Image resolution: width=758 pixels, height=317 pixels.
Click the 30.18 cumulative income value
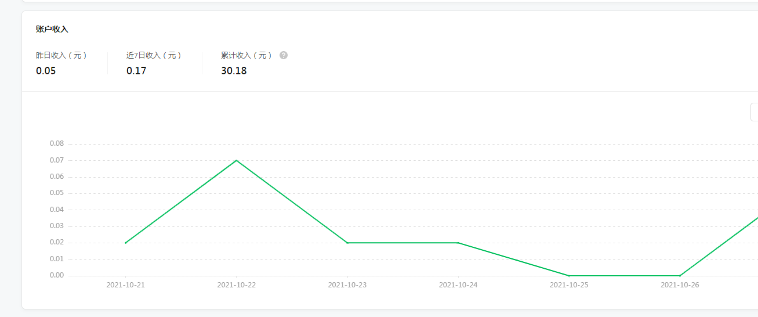point(234,71)
